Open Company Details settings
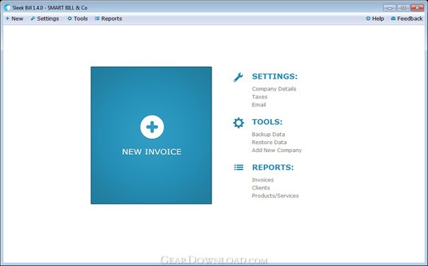This screenshot has width=428, height=266. 274,89
